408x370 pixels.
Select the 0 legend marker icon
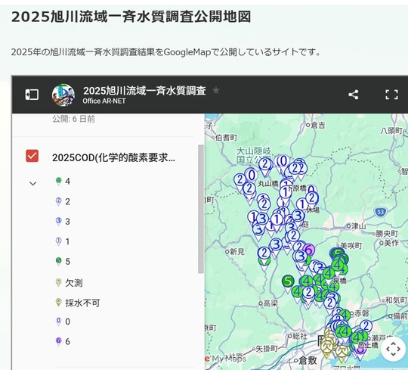coord(59,322)
